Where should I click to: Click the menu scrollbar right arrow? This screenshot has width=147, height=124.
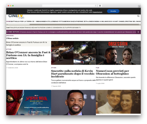tap(140, 25)
